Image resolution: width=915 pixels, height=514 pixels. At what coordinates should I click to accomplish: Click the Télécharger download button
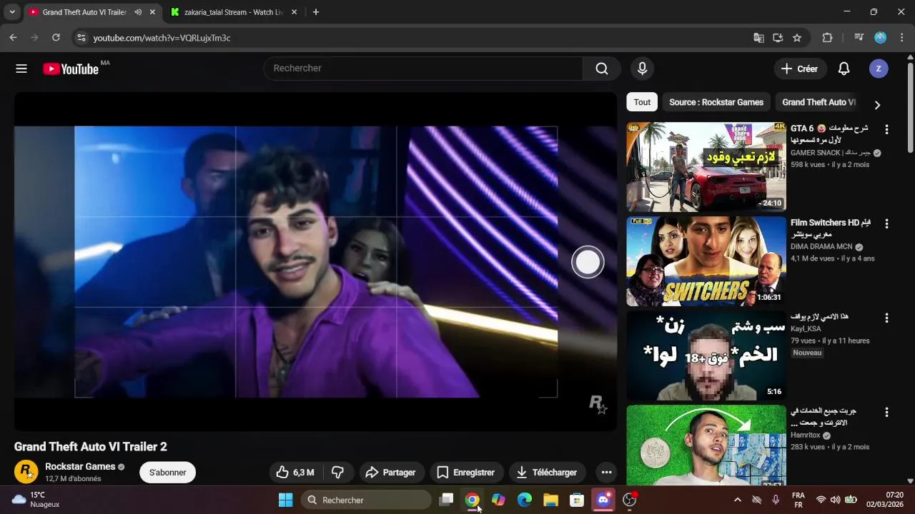(547, 473)
